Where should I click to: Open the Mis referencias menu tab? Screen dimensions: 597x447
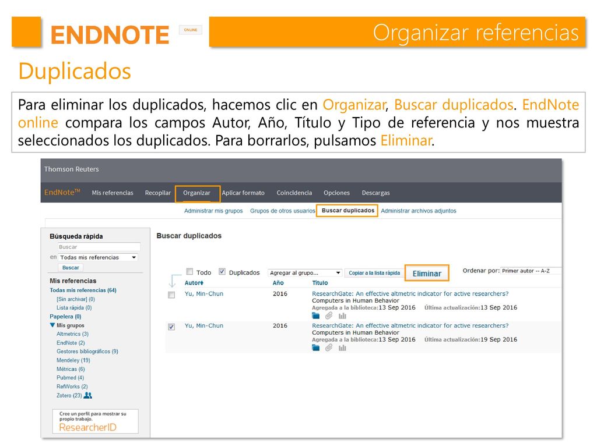click(x=113, y=193)
